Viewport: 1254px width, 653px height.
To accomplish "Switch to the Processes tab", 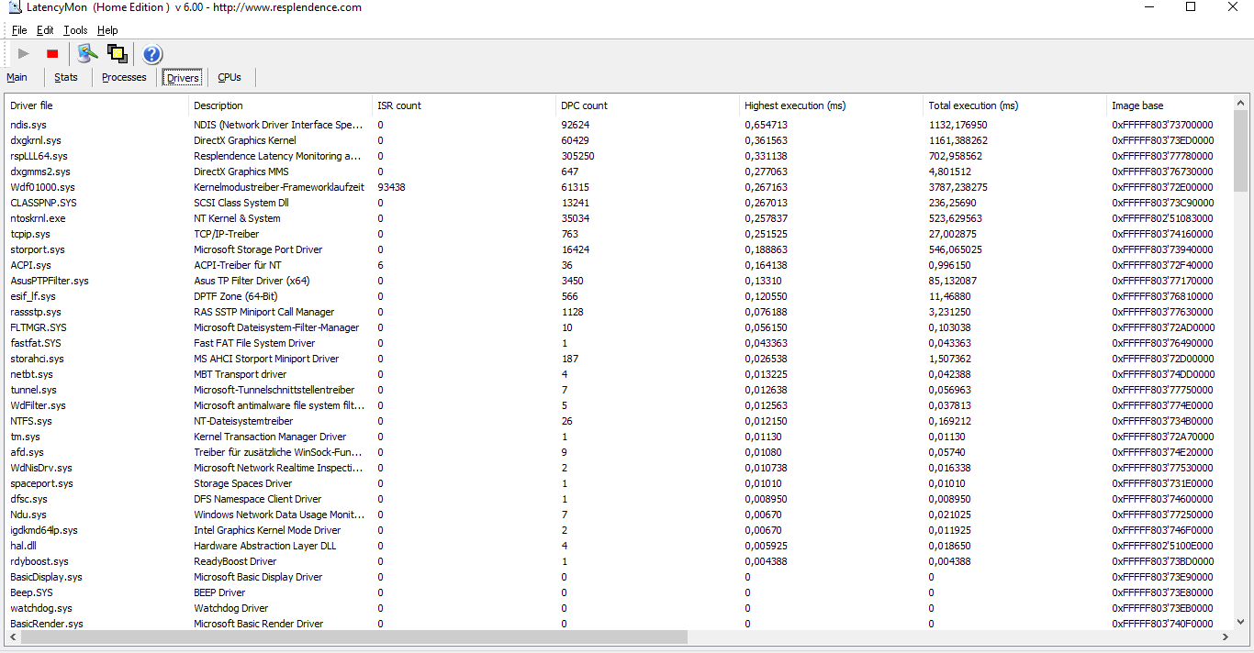I will [124, 78].
